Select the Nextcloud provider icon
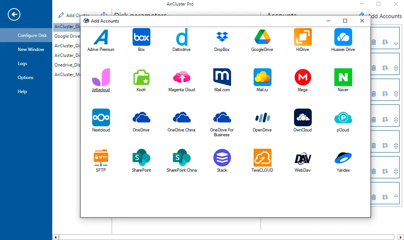The width and height of the screenshot is (404, 240). (x=101, y=117)
